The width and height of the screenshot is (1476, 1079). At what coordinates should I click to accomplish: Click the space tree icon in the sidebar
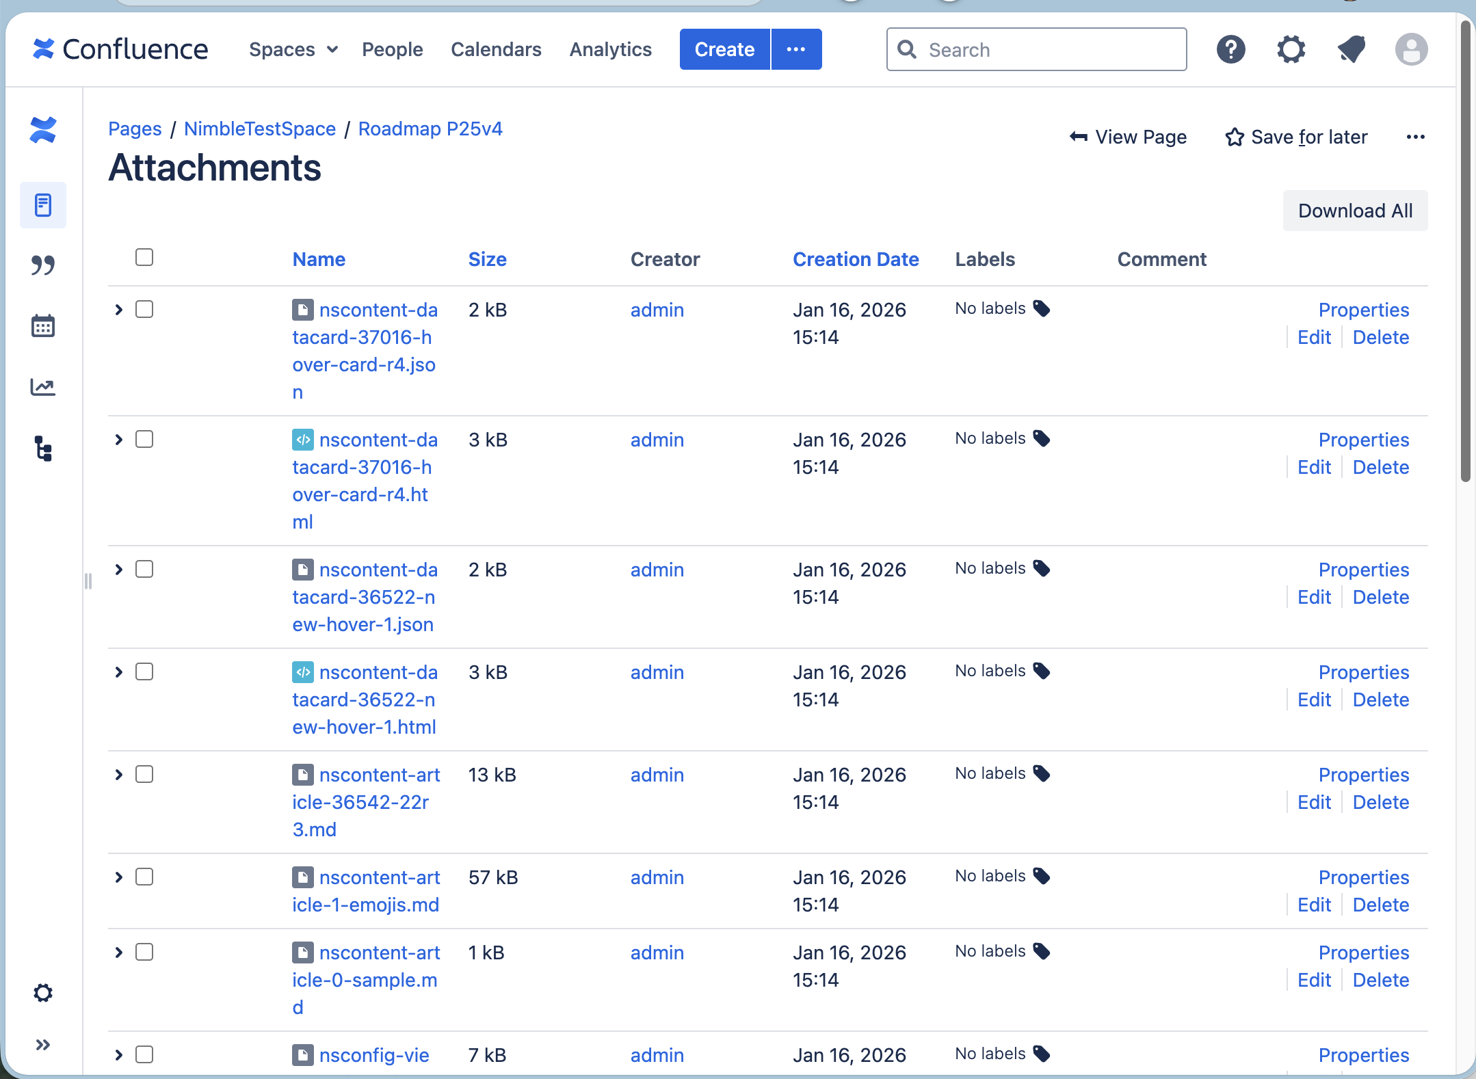(43, 449)
